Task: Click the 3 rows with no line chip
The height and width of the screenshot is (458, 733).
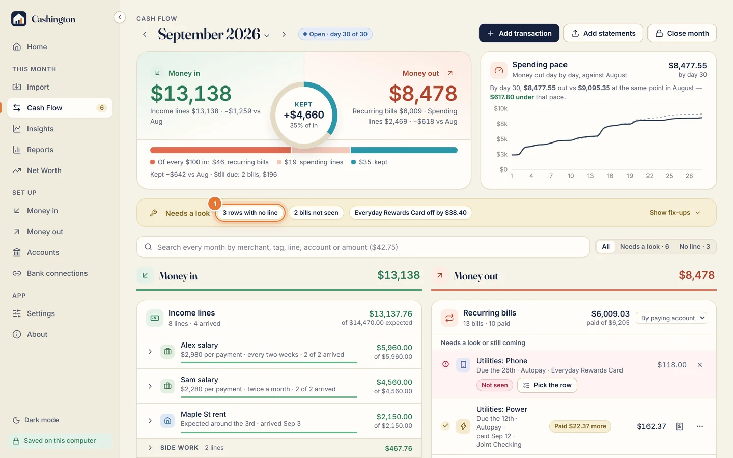Action: click(x=250, y=213)
